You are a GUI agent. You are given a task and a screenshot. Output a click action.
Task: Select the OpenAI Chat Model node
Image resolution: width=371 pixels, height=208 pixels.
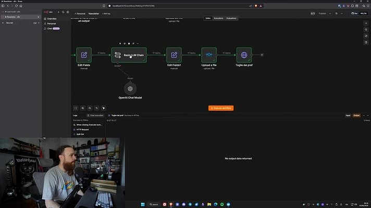pyautogui.click(x=130, y=89)
